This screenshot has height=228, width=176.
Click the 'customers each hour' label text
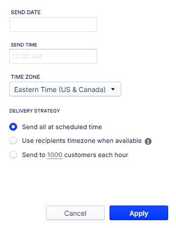pyautogui.click(x=96, y=155)
